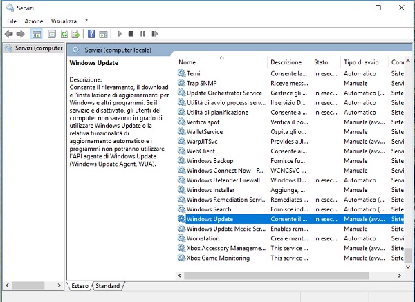415x302 pixels.
Task: Select the highlighted Windows Update service
Action: click(290, 218)
